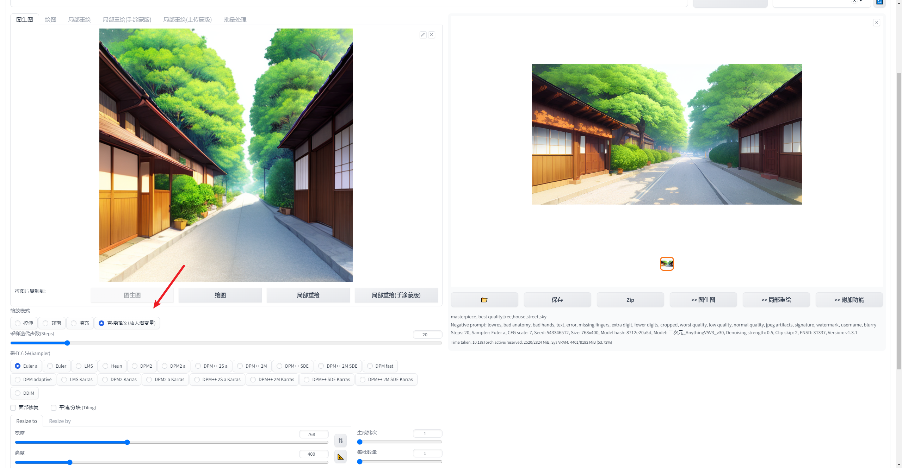The image size is (902, 468).
Task: Open output folder with folder icon button
Action: click(484, 300)
